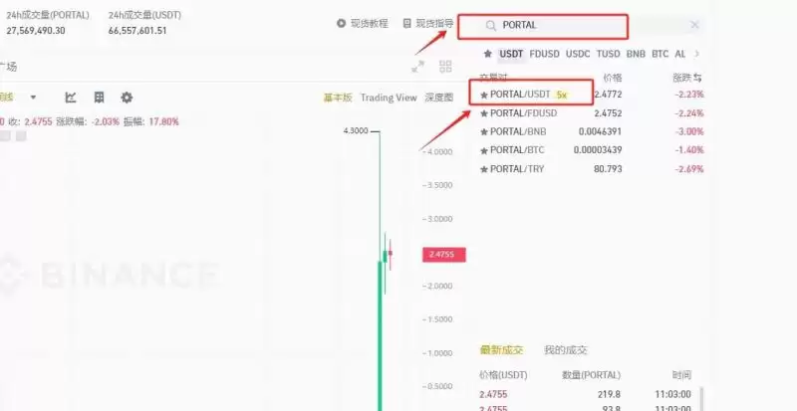Switch chart to 深度图

coord(439,98)
